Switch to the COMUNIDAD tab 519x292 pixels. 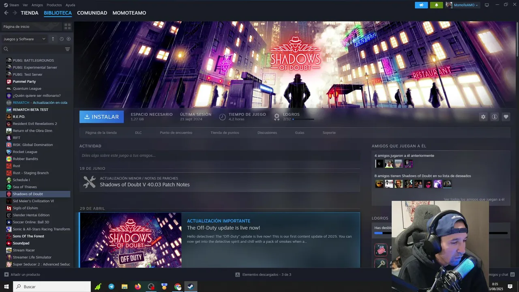click(x=92, y=13)
